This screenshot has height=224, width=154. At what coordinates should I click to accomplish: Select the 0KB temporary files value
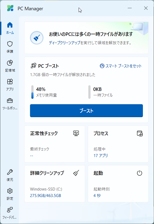[x=97, y=89]
